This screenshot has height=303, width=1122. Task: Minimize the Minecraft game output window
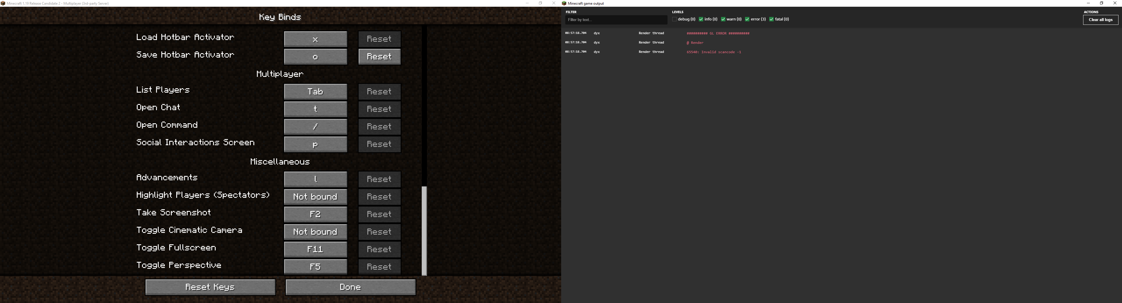click(1088, 4)
